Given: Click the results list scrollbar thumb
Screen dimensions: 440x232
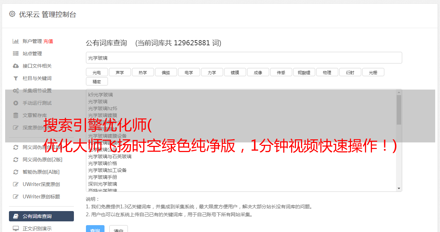Looking at the screenshot, I should (x=399, y=110).
